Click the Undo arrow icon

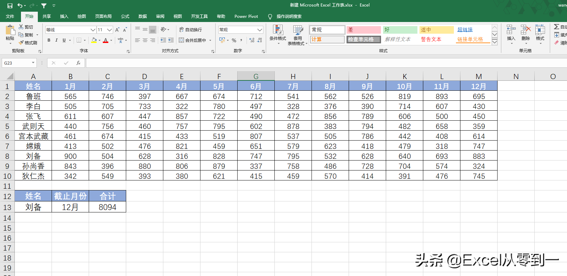tap(20, 5)
